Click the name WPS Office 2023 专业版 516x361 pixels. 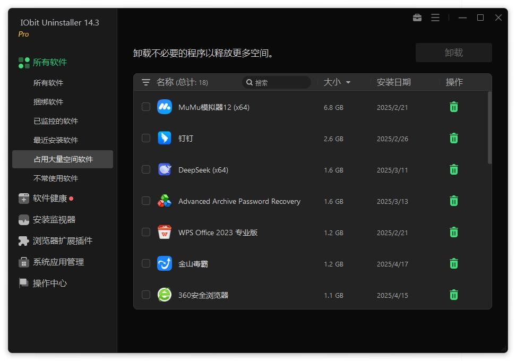[218, 233]
